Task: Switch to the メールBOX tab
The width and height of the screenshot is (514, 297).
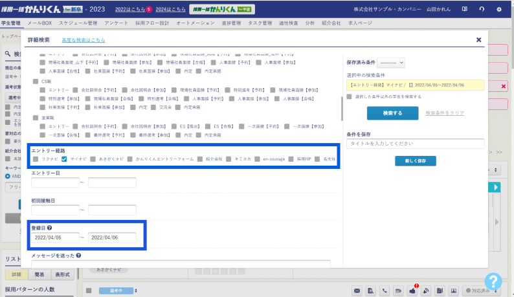Action: coord(39,23)
